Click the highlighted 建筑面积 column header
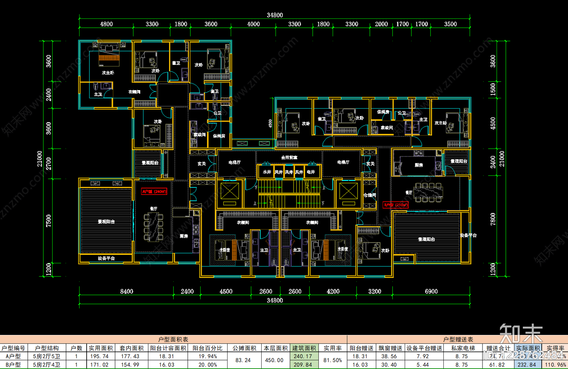568x369 pixels. click(x=304, y=348)
